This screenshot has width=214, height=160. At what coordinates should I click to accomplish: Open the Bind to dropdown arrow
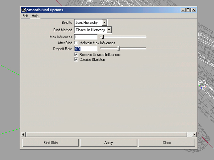click(x=104, y=22)
